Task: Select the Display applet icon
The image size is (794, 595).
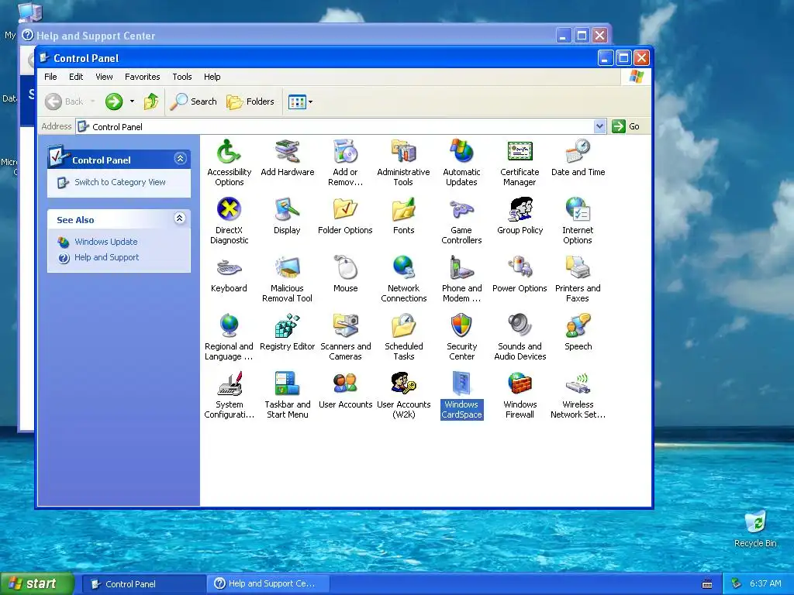Action: point(287,209)
